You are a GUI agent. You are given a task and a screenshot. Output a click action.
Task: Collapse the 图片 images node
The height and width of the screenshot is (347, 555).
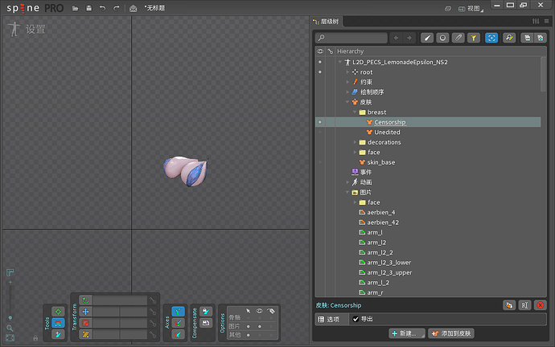point(347,192)
